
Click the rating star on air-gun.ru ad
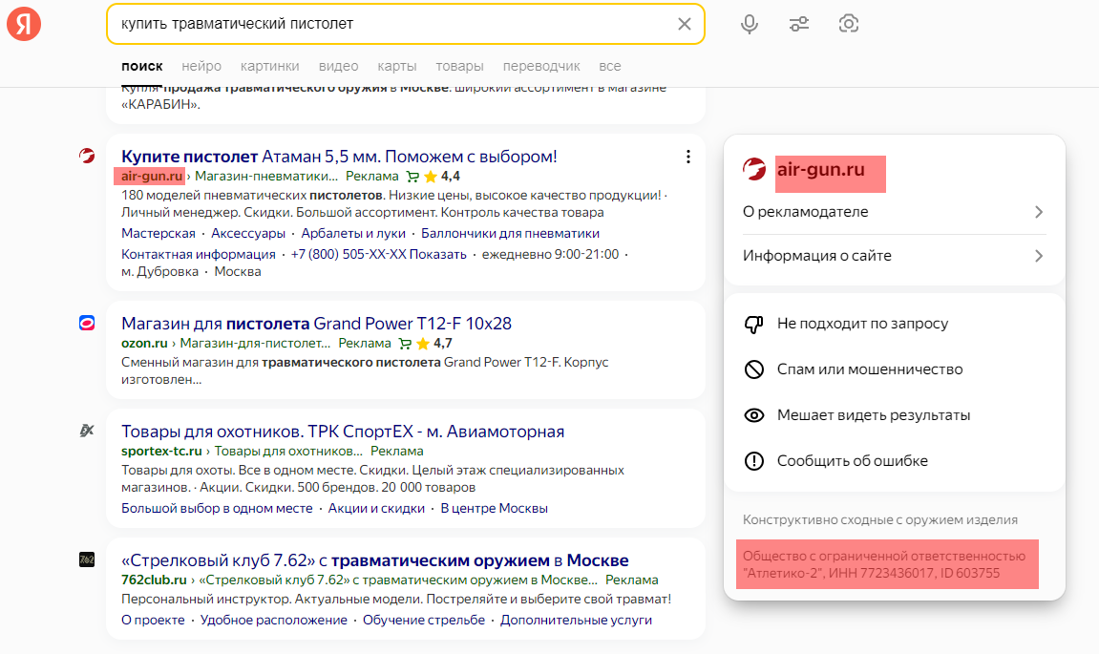click(x=431, y=177)
